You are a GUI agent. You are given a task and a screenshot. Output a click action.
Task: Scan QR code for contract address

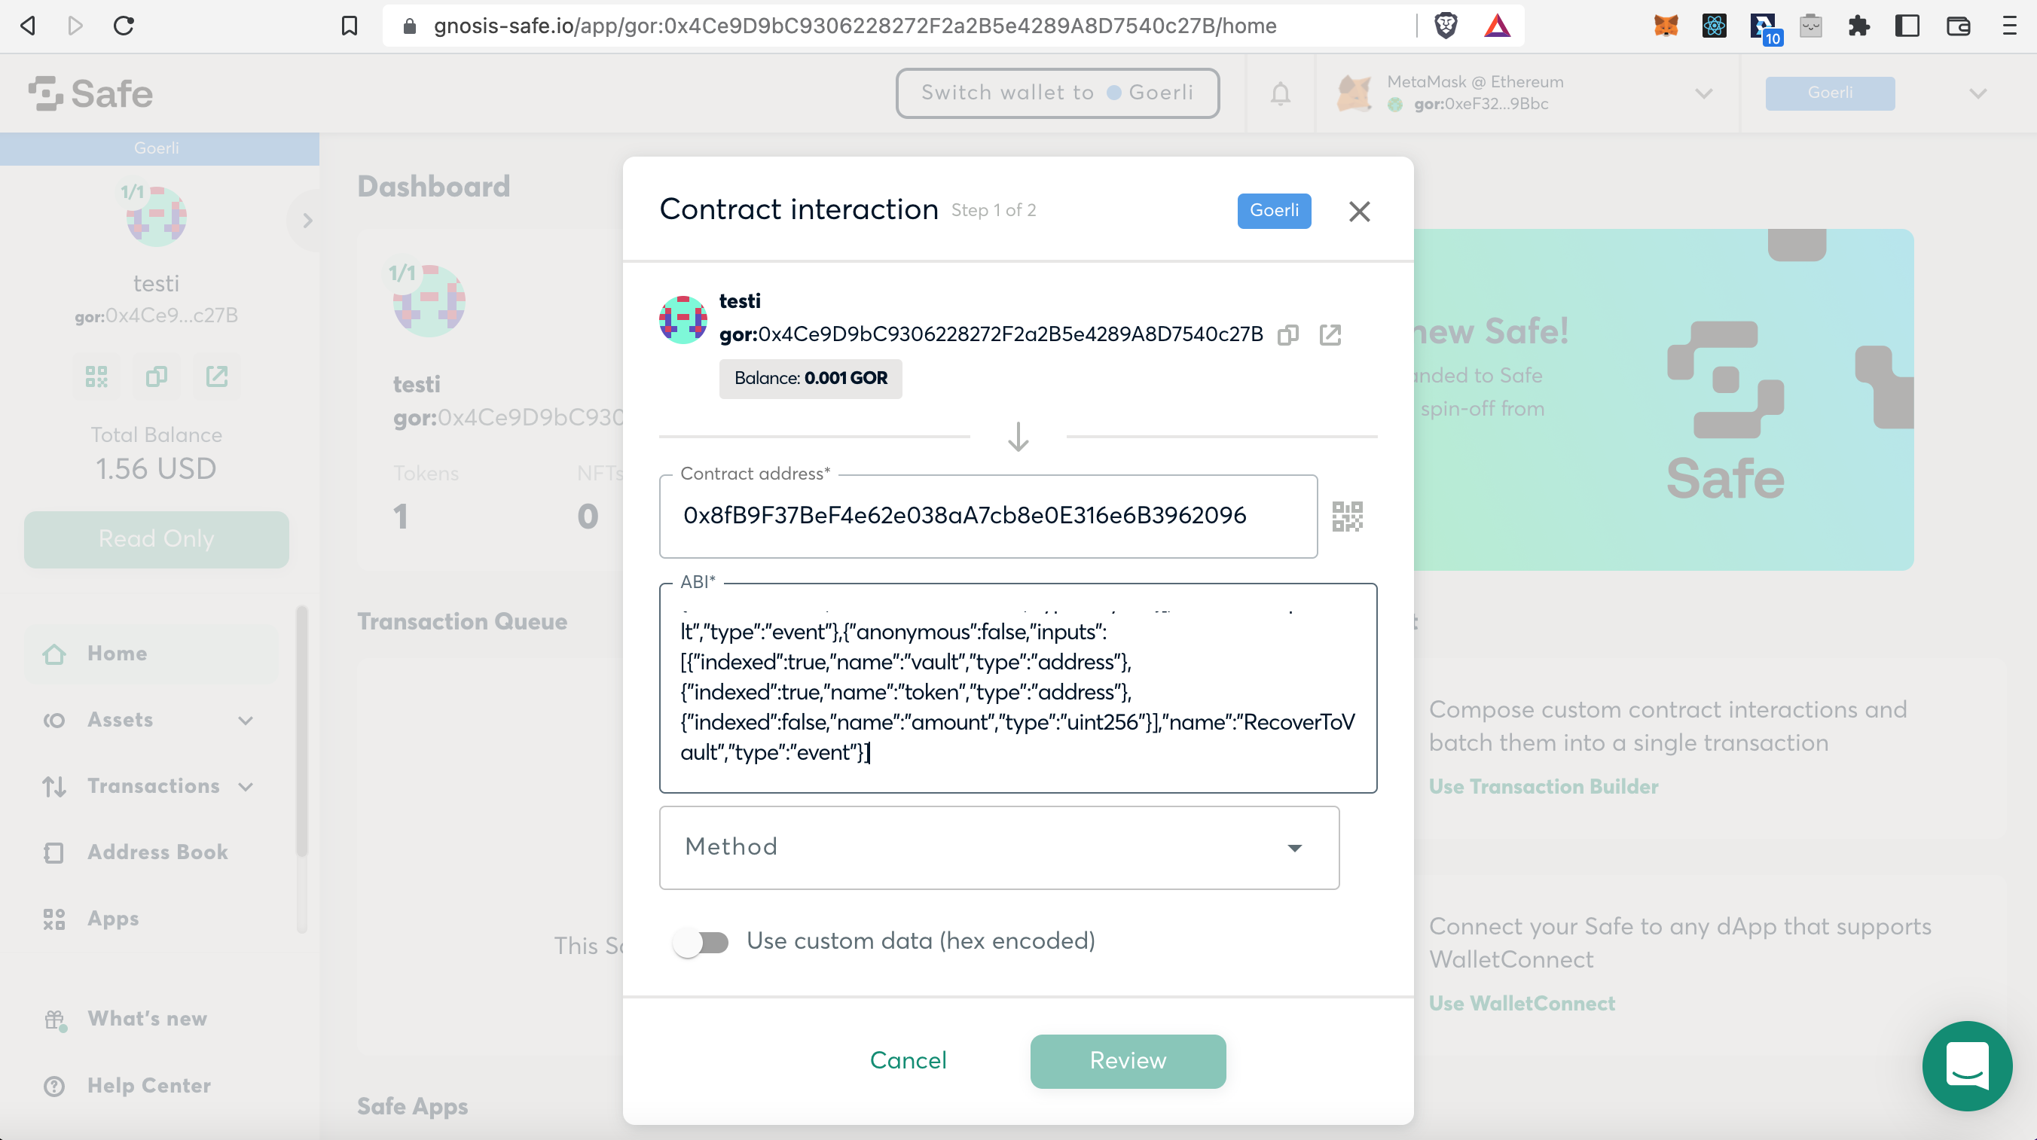click(1348, 517)
